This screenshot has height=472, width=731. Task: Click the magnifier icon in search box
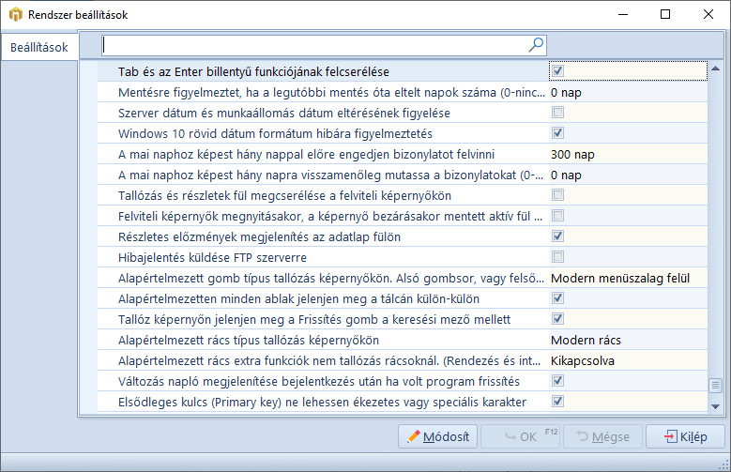tap(536, 44)
